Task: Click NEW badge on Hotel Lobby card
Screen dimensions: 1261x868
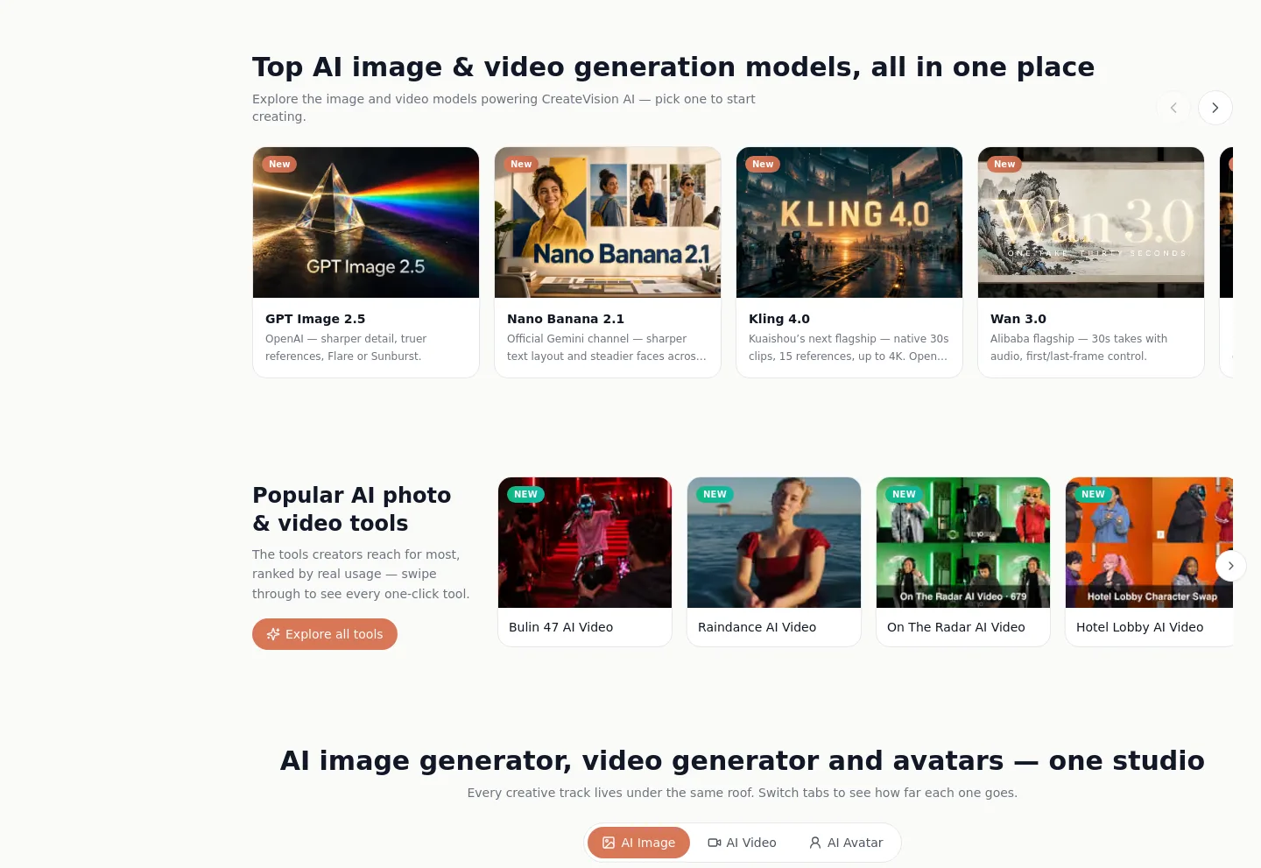Action: 1093,494
